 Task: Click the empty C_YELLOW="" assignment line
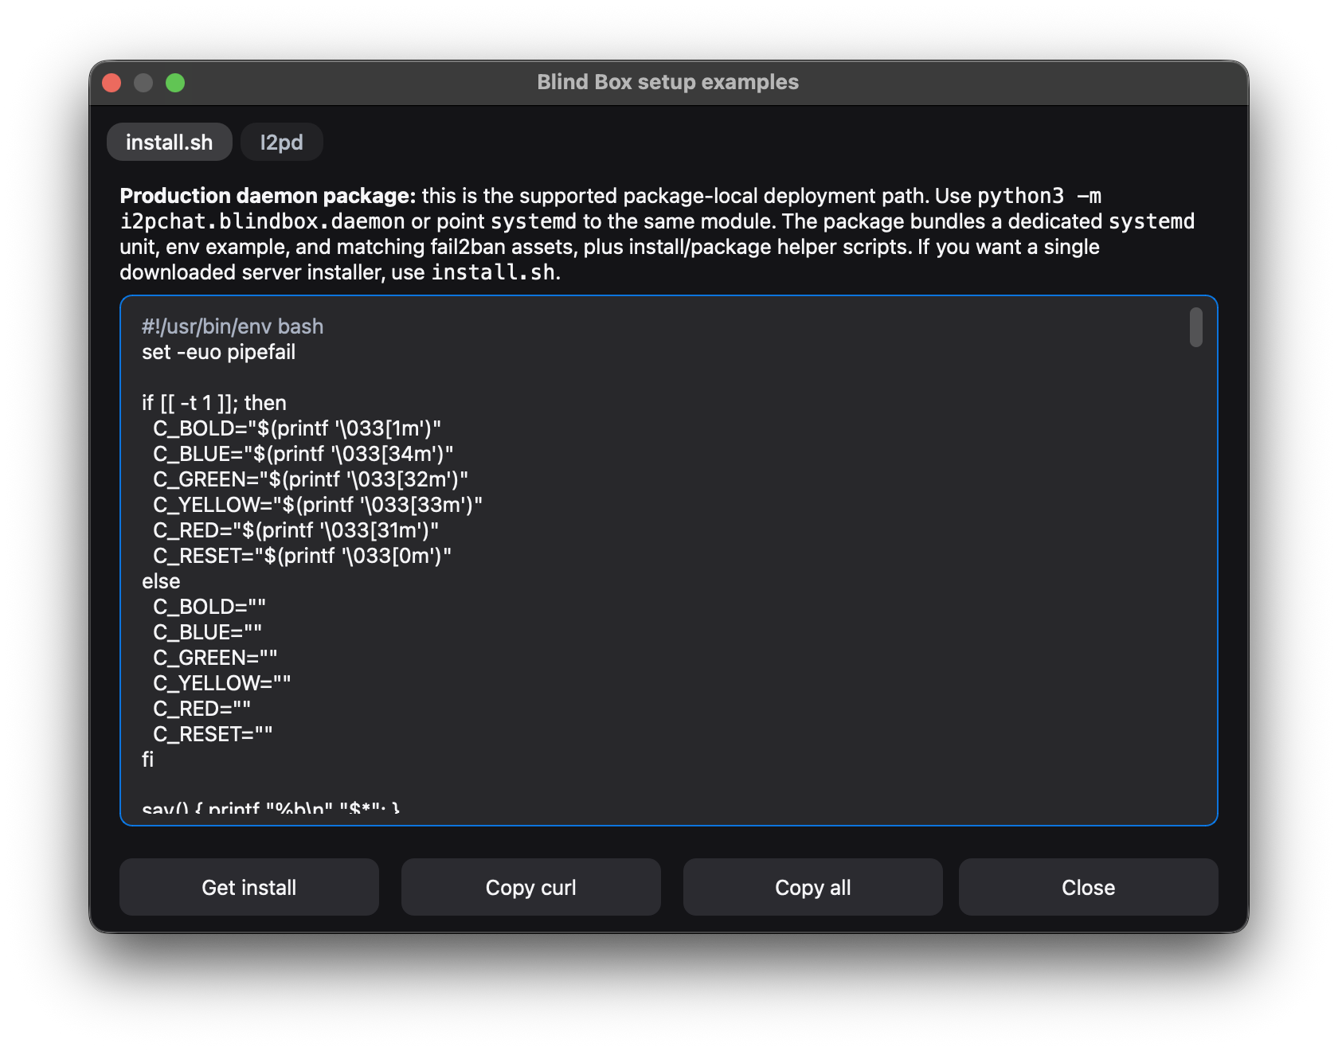(222, 683)
